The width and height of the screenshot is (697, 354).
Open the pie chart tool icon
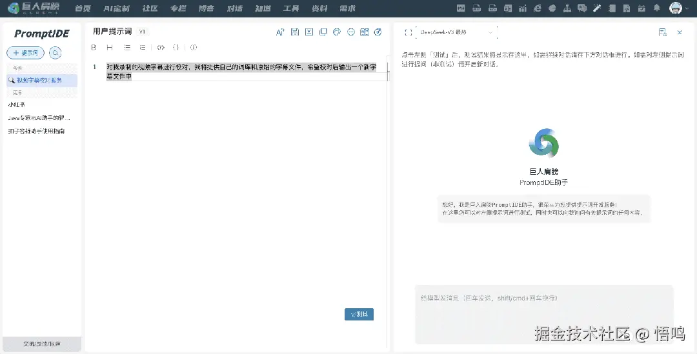(x=552, y=8)
